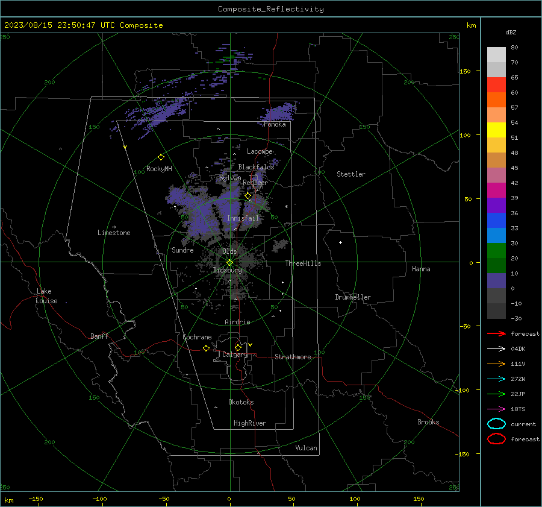The image size is (542, 507).
Task: Click the Airdrie town label
Action: tap(237, 322)
